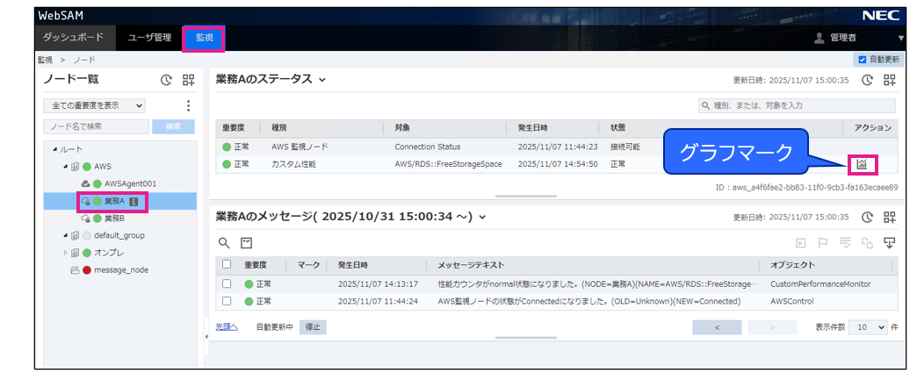Click the calendar icon in messages toolbar

click(247, 242)
